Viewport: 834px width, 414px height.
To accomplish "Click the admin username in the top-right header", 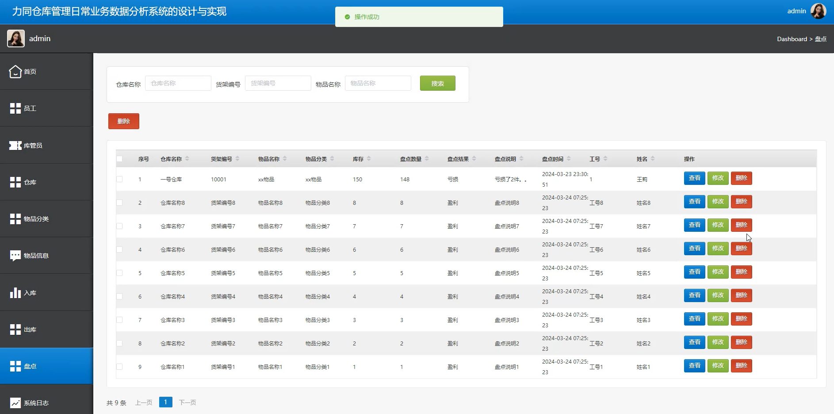I will click(796, 11).
